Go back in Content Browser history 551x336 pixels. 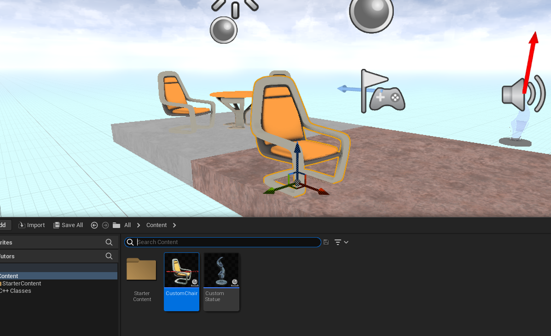[x=94, y=225]
